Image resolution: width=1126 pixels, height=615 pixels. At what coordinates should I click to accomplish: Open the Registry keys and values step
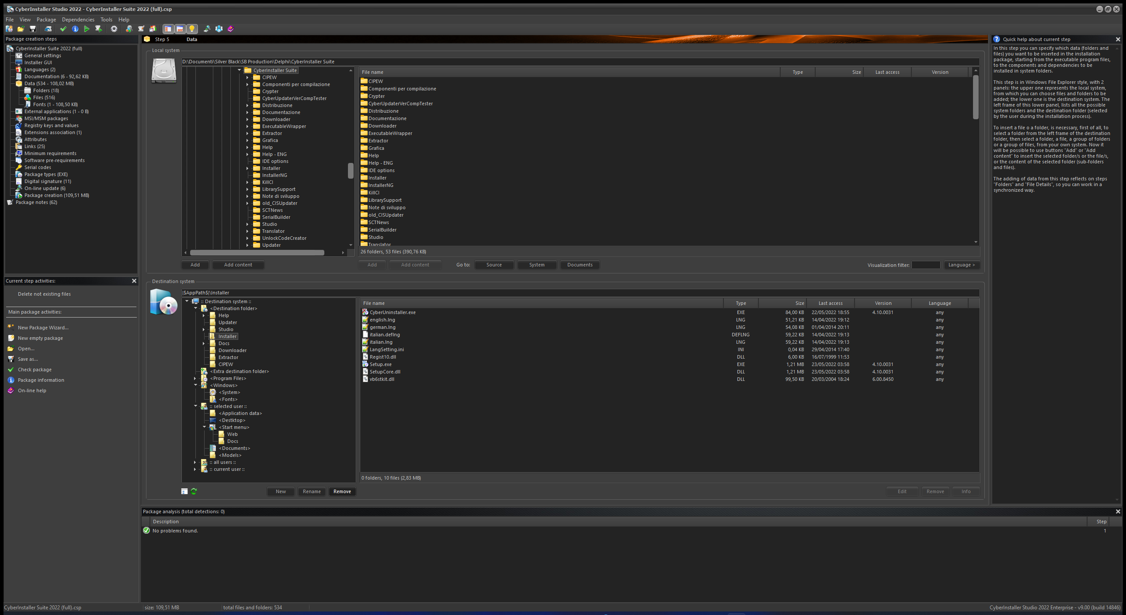(x=52, y=125)
